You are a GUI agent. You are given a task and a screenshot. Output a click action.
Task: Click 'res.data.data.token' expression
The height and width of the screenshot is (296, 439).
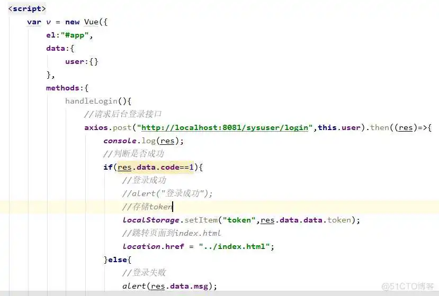click(306, 220)
